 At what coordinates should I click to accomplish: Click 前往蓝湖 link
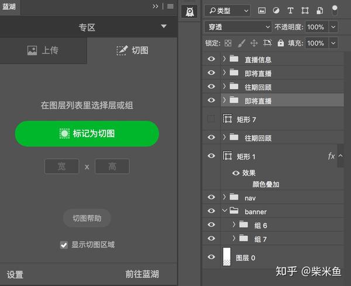point(142,274)
